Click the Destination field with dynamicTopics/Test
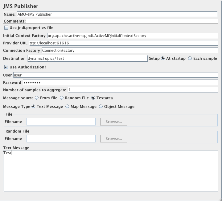This screenshot has width=222, height=201. [87, 58]
